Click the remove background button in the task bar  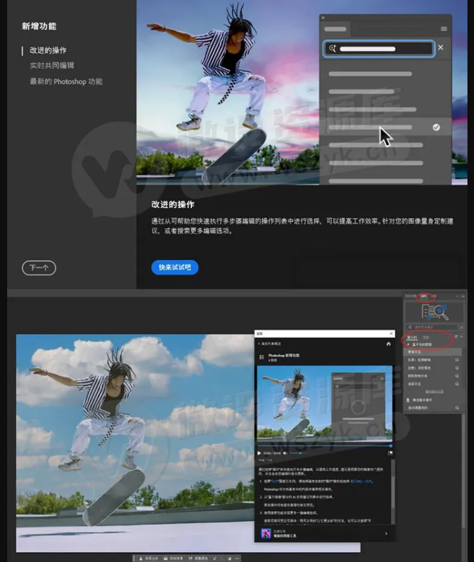(173, 559)
